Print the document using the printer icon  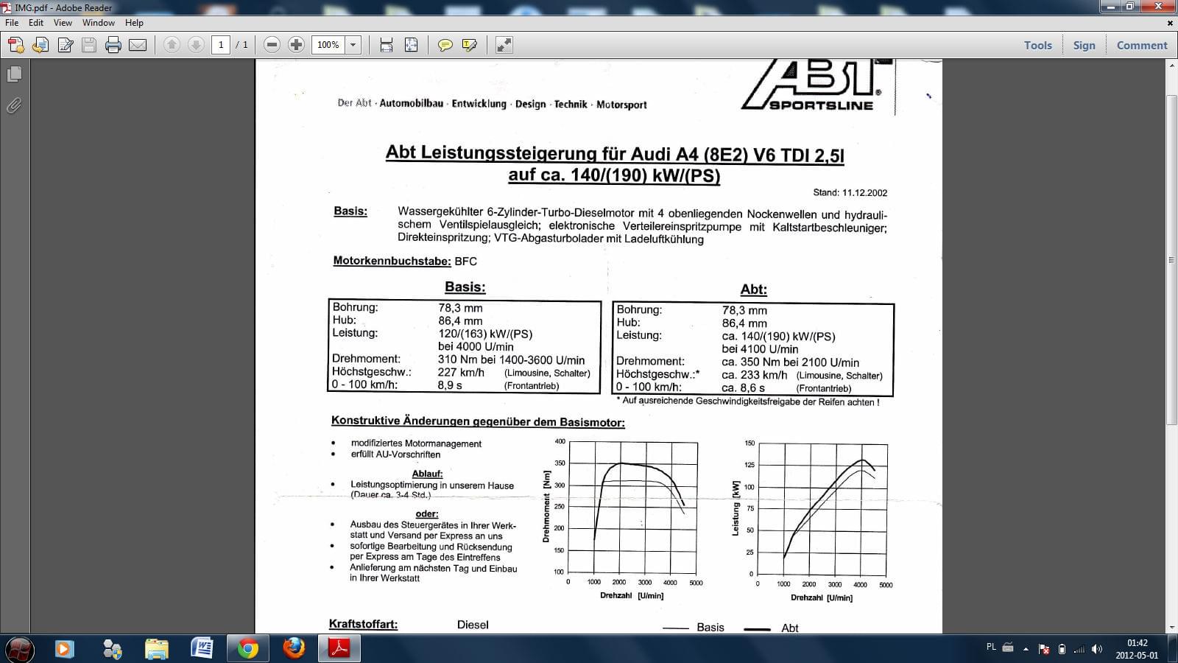pyautogui.click(x=113, y=45)
